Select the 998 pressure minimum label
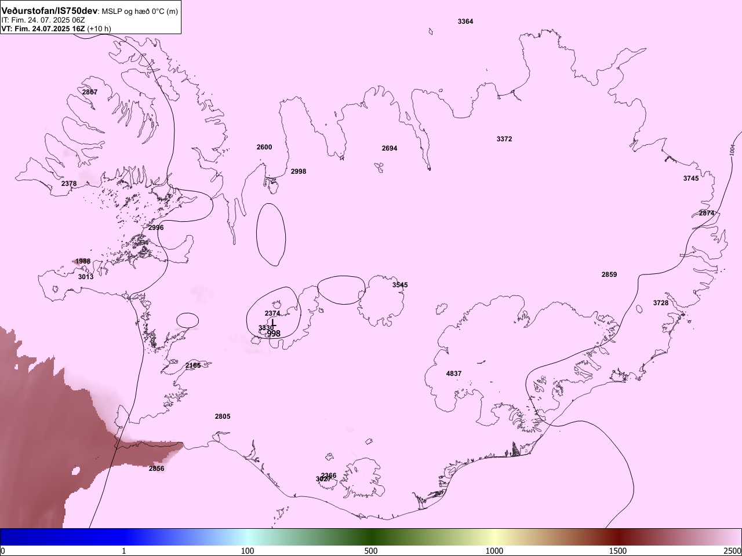742x556 pixels. pos(274,334)
